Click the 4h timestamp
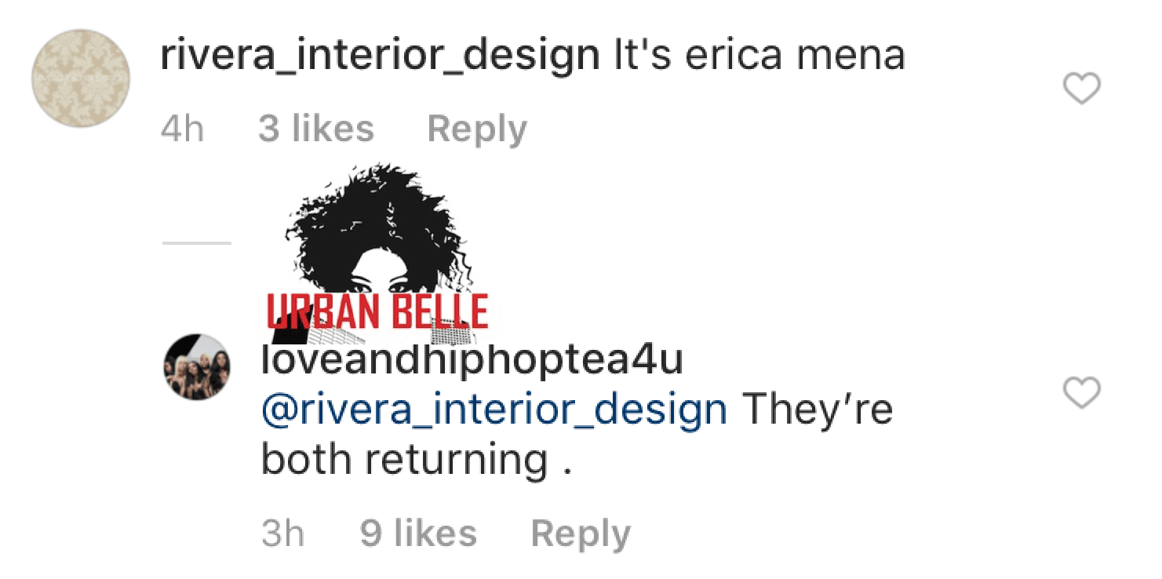Image resolution: width=1162 pixels, height=579 pixels. coord(182,129)
